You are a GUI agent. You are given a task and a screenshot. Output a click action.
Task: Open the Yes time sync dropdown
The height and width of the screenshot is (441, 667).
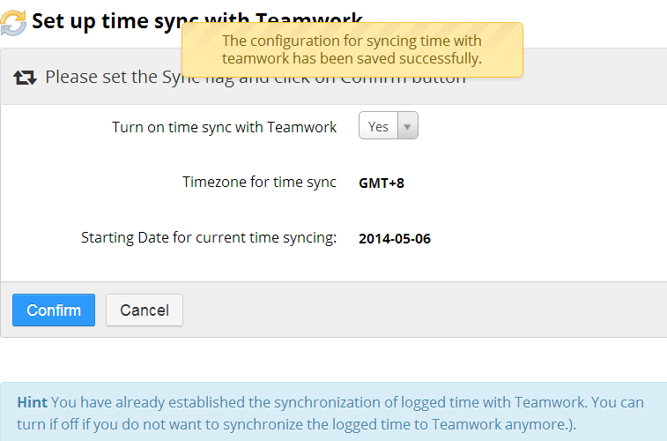tap(379, 126)
